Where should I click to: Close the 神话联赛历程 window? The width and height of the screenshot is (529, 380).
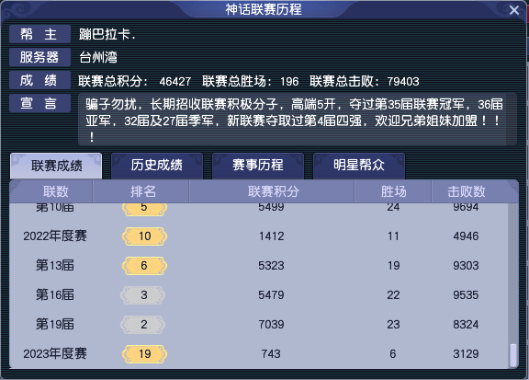point(513,10)
